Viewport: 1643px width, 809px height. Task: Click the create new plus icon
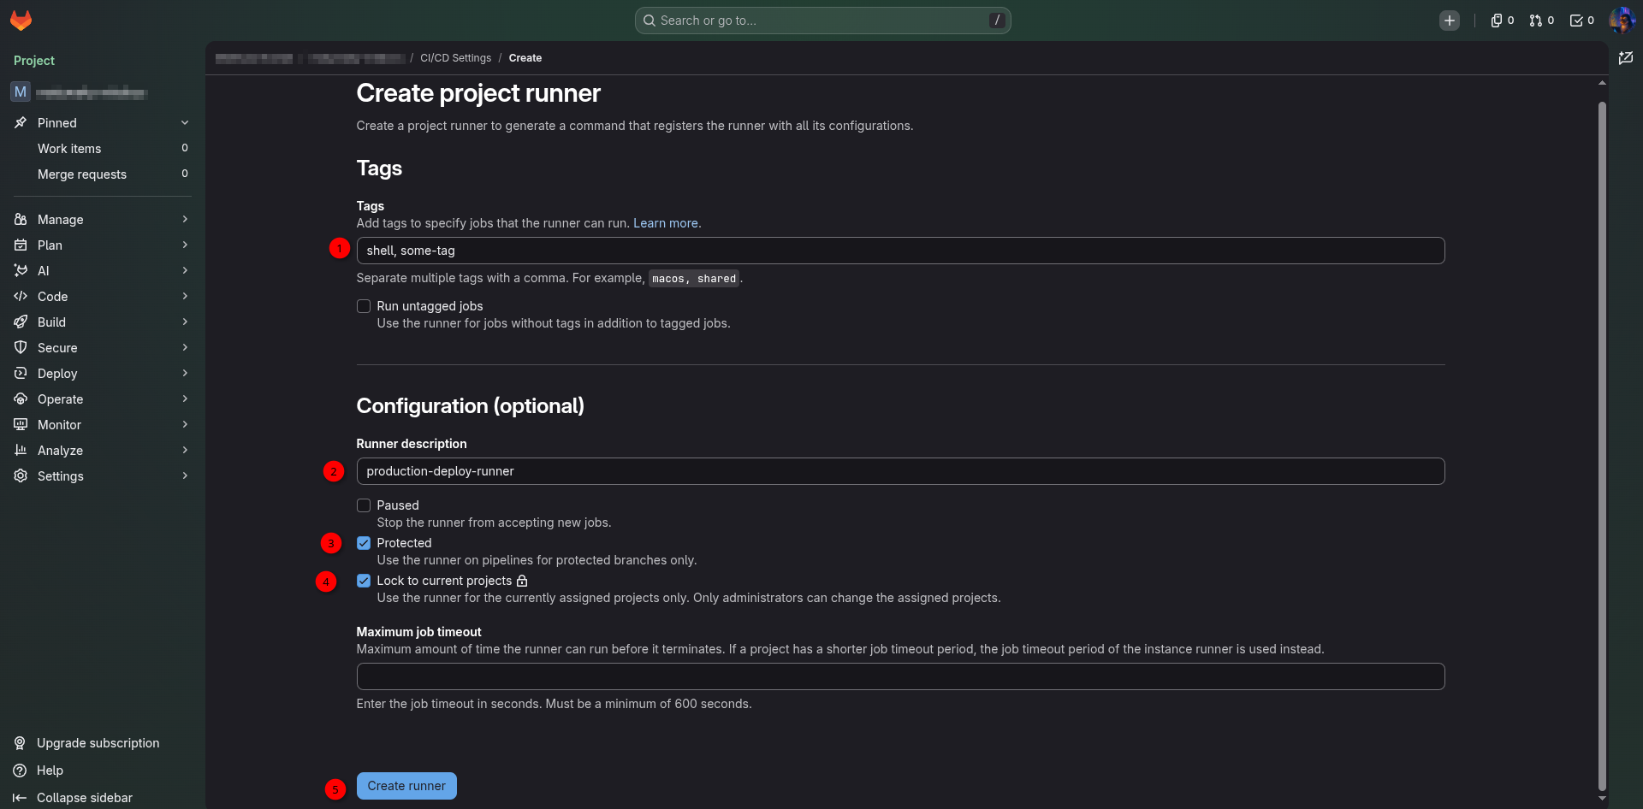click(x=1449, y=21)
